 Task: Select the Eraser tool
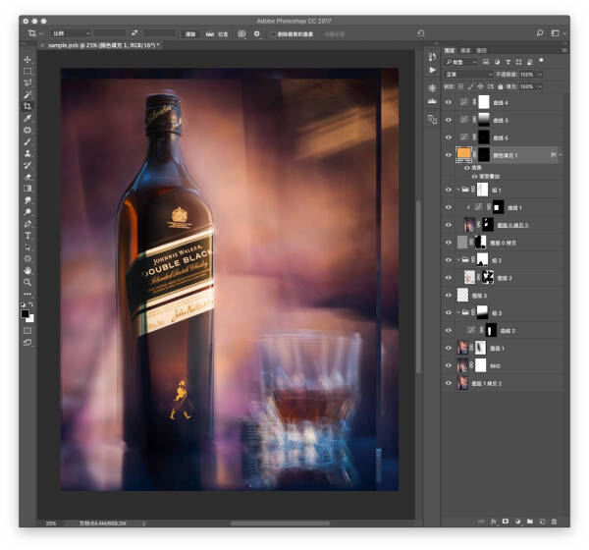click(x=27, y=177)
